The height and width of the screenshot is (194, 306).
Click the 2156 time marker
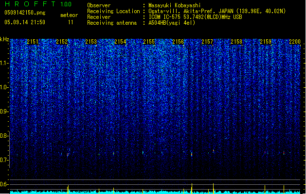pos(178,42)
